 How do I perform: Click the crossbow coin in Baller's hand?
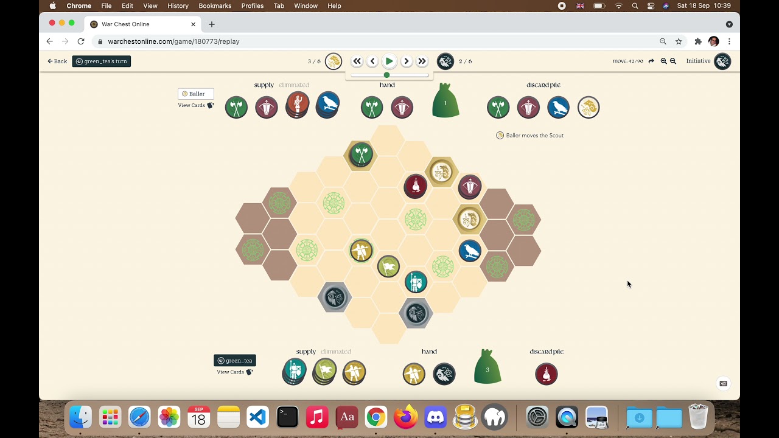[x=402, y=108]
